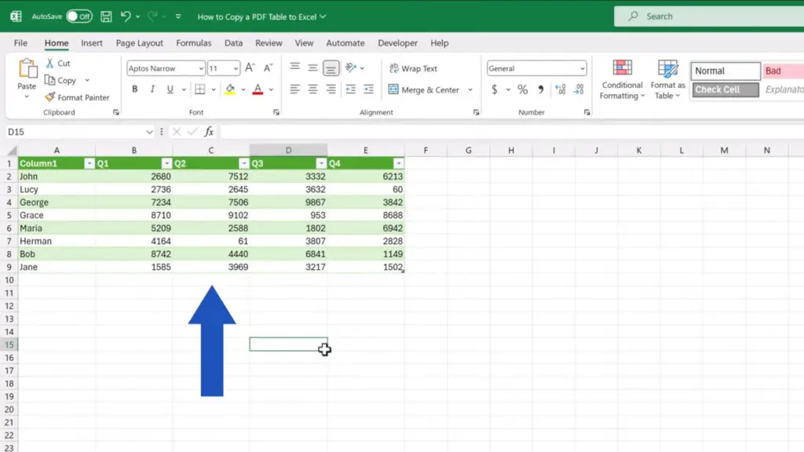Viewport: 804px width, 452px height.
Task: Click the Align Right icon
Action: [x=331, y=89]
